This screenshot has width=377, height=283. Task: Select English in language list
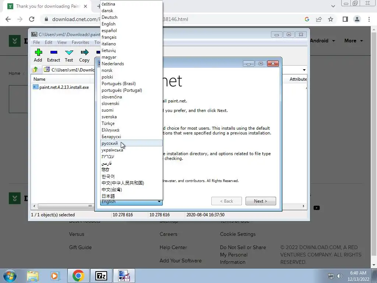coord(131,24)
